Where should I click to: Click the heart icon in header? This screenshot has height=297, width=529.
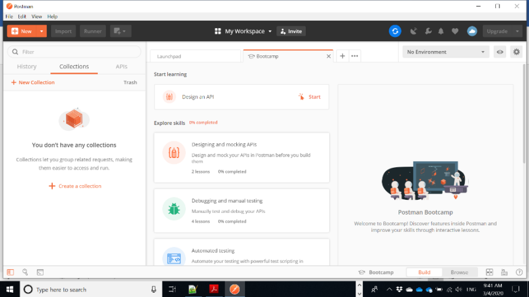455,31
